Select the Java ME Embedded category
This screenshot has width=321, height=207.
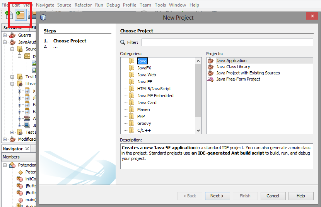155,96
